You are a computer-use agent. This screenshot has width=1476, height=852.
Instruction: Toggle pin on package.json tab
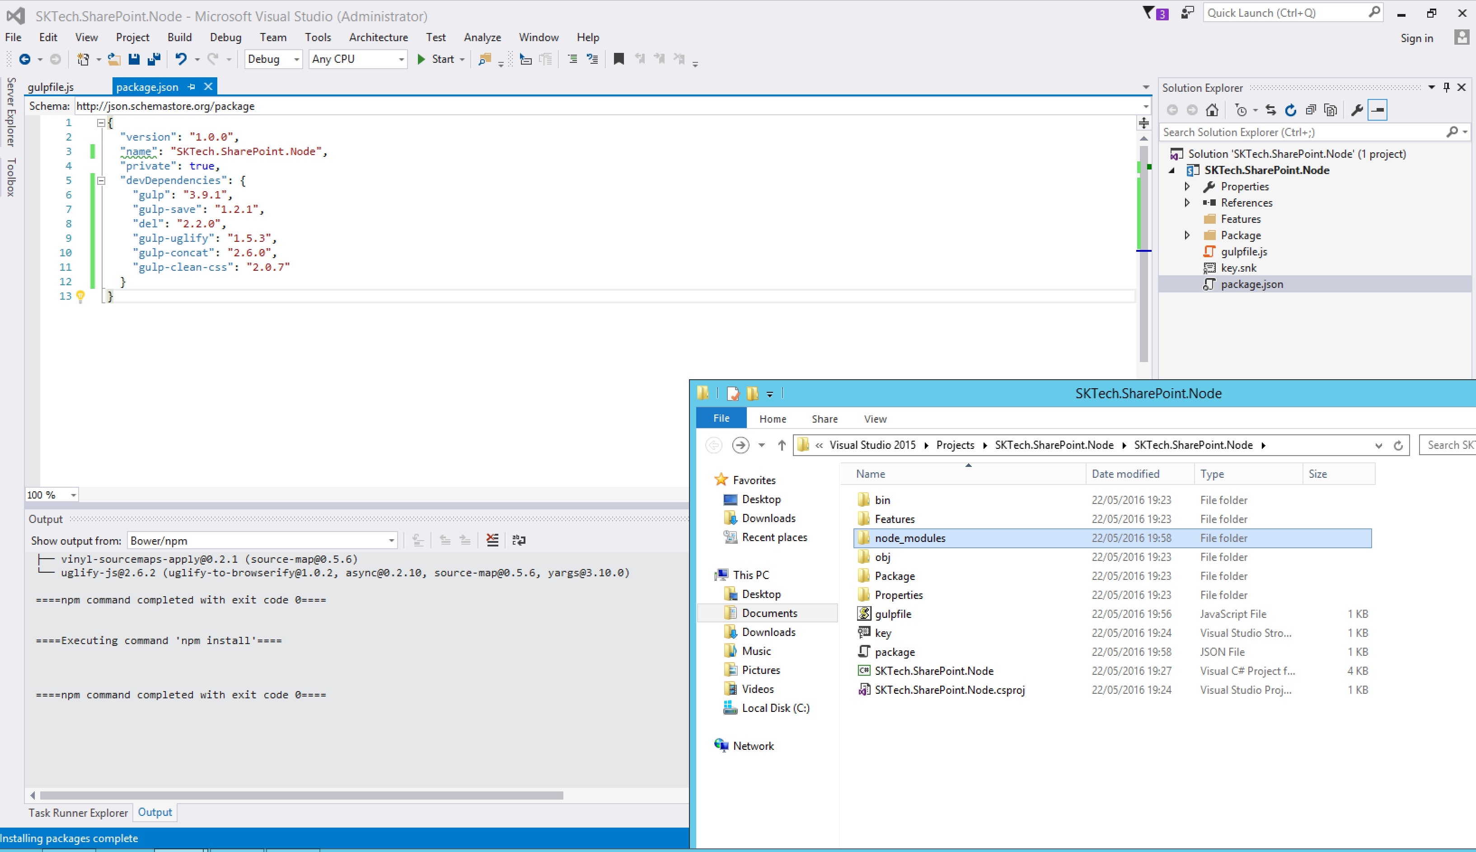191,87
